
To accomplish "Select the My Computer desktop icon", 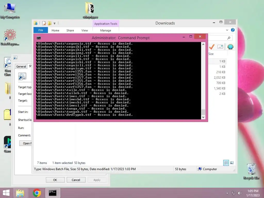I will pos(10,11).
